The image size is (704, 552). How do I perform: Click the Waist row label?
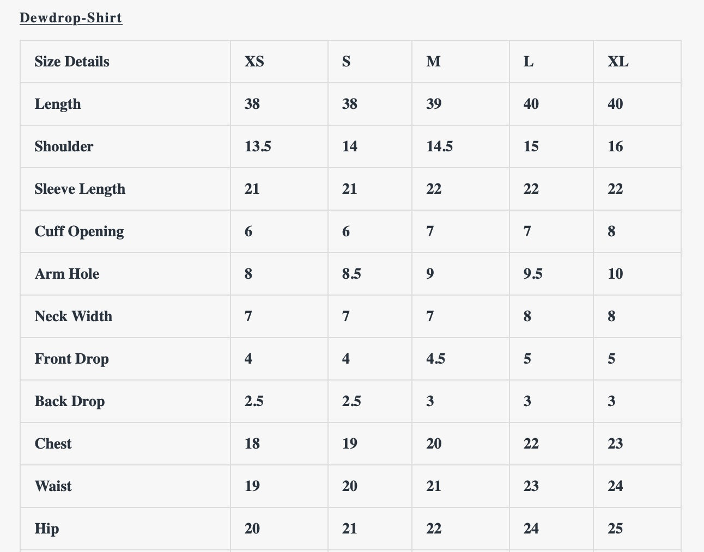click(x=53, y=486)
